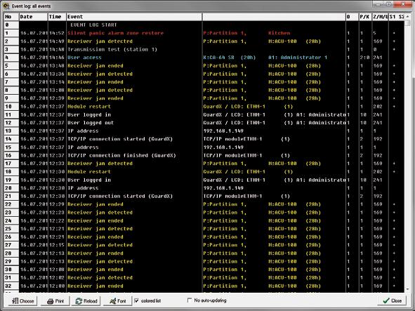Click the scrollbar up arrow
415x311 pixels.
click(x=407, y=16)
